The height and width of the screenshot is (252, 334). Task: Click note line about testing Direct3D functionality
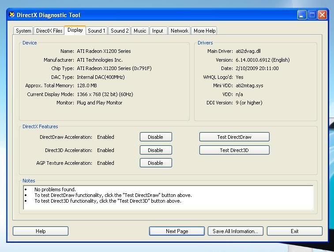click(108, 201)
